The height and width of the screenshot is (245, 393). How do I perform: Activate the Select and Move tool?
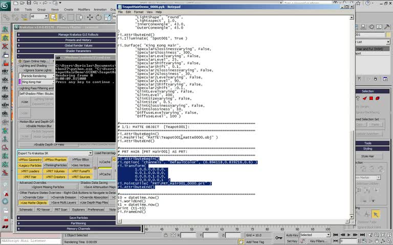90,17
